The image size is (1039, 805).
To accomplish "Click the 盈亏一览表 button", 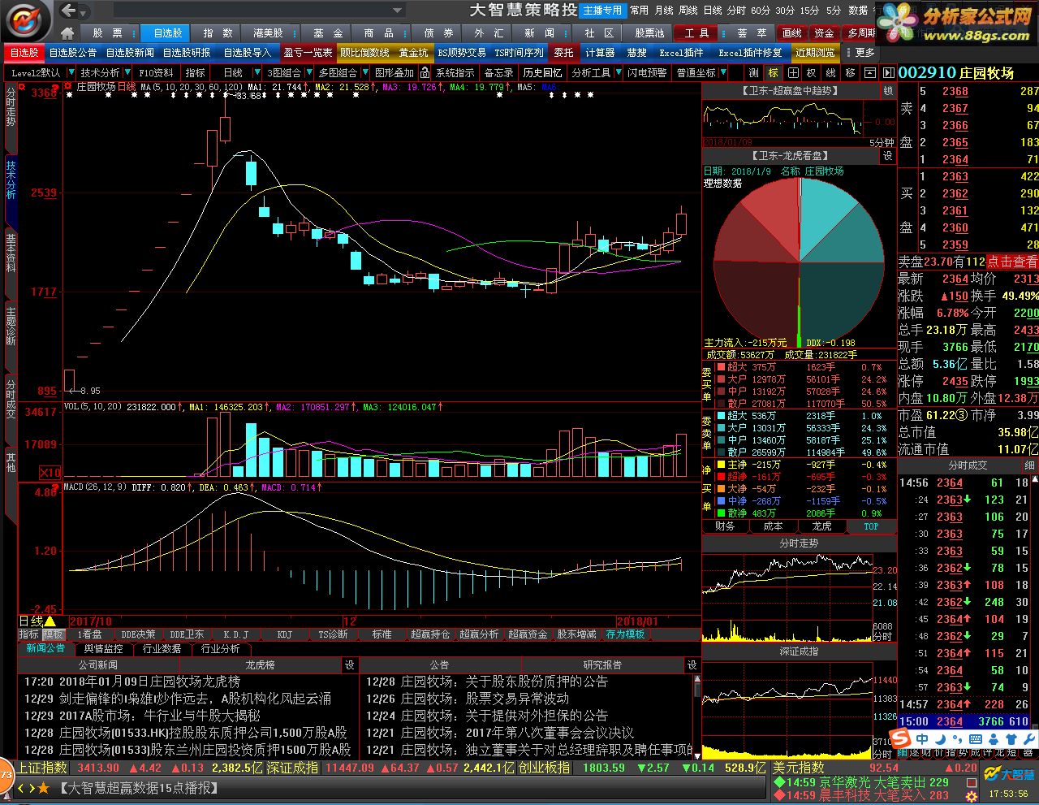I will click(x=308, y=52).
